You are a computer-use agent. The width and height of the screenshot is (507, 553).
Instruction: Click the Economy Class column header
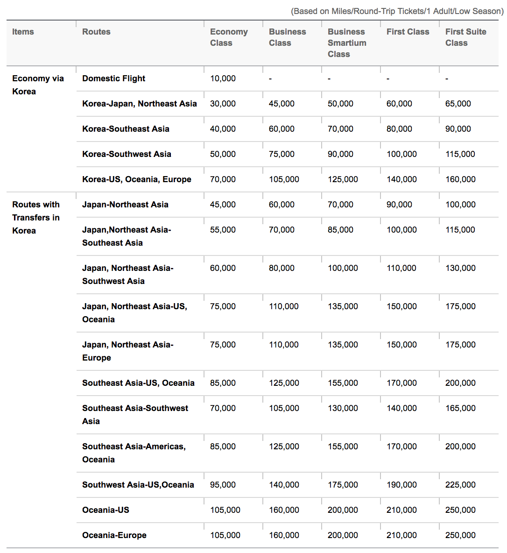[229, 37]
